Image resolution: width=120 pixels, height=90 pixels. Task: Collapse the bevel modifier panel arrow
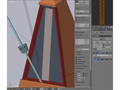[x=93, y=39]
